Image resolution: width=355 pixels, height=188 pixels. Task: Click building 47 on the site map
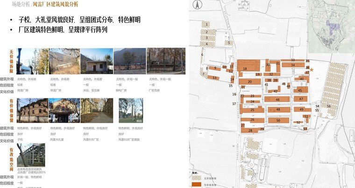(x=301, y=99)
